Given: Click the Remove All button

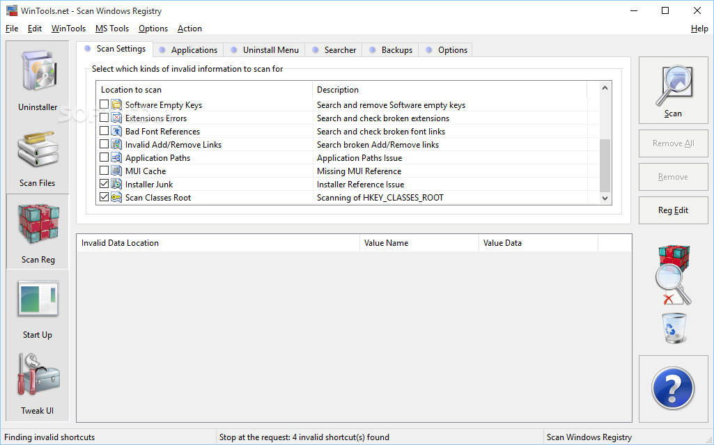Looking at the screenshot, I should pyautogui.click(x=673, y=143).
